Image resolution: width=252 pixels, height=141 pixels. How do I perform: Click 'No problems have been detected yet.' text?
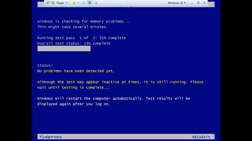76,71
